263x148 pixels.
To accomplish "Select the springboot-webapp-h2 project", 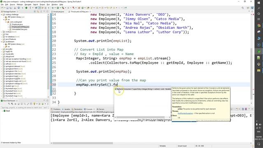I will [x=15, y=83].
